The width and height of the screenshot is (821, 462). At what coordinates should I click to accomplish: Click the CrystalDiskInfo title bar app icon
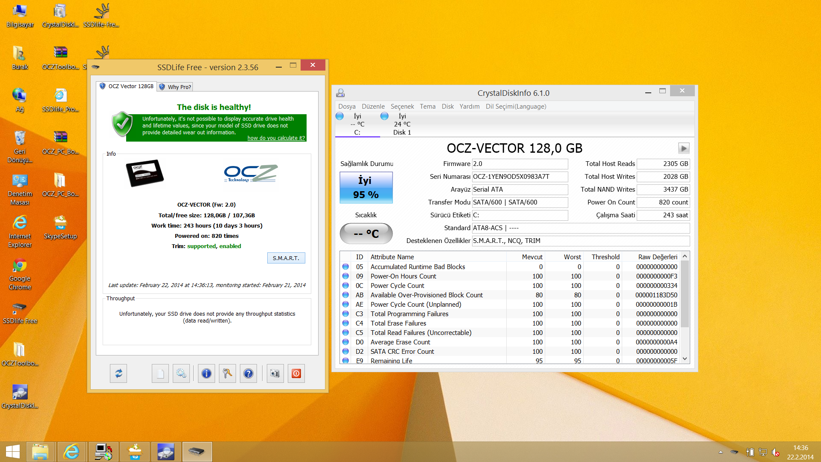point(340,93)
